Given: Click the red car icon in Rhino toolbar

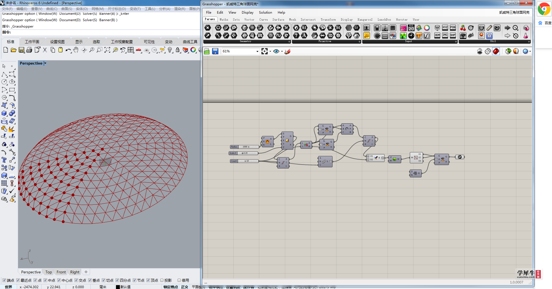Looking at the screenshot, I should pyautogui.click(x=139, y=50).
